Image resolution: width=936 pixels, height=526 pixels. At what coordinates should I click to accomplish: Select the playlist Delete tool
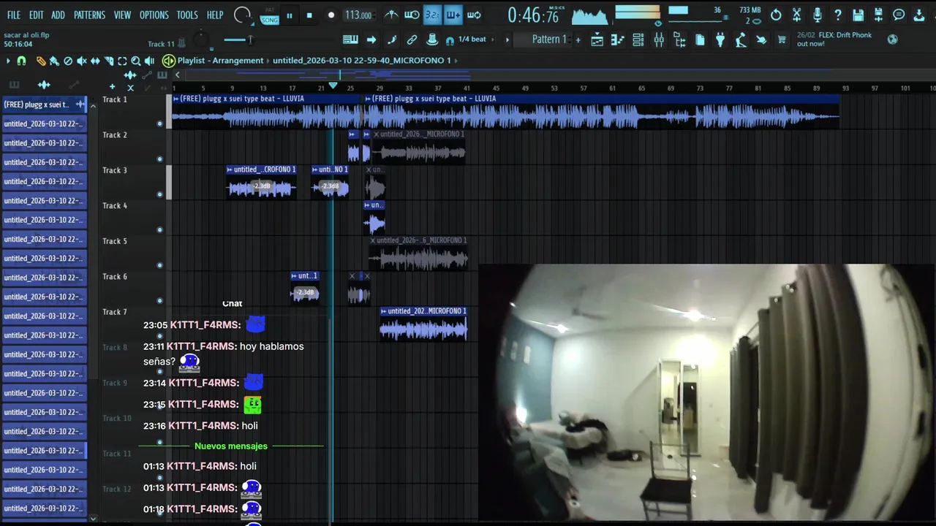68,61
